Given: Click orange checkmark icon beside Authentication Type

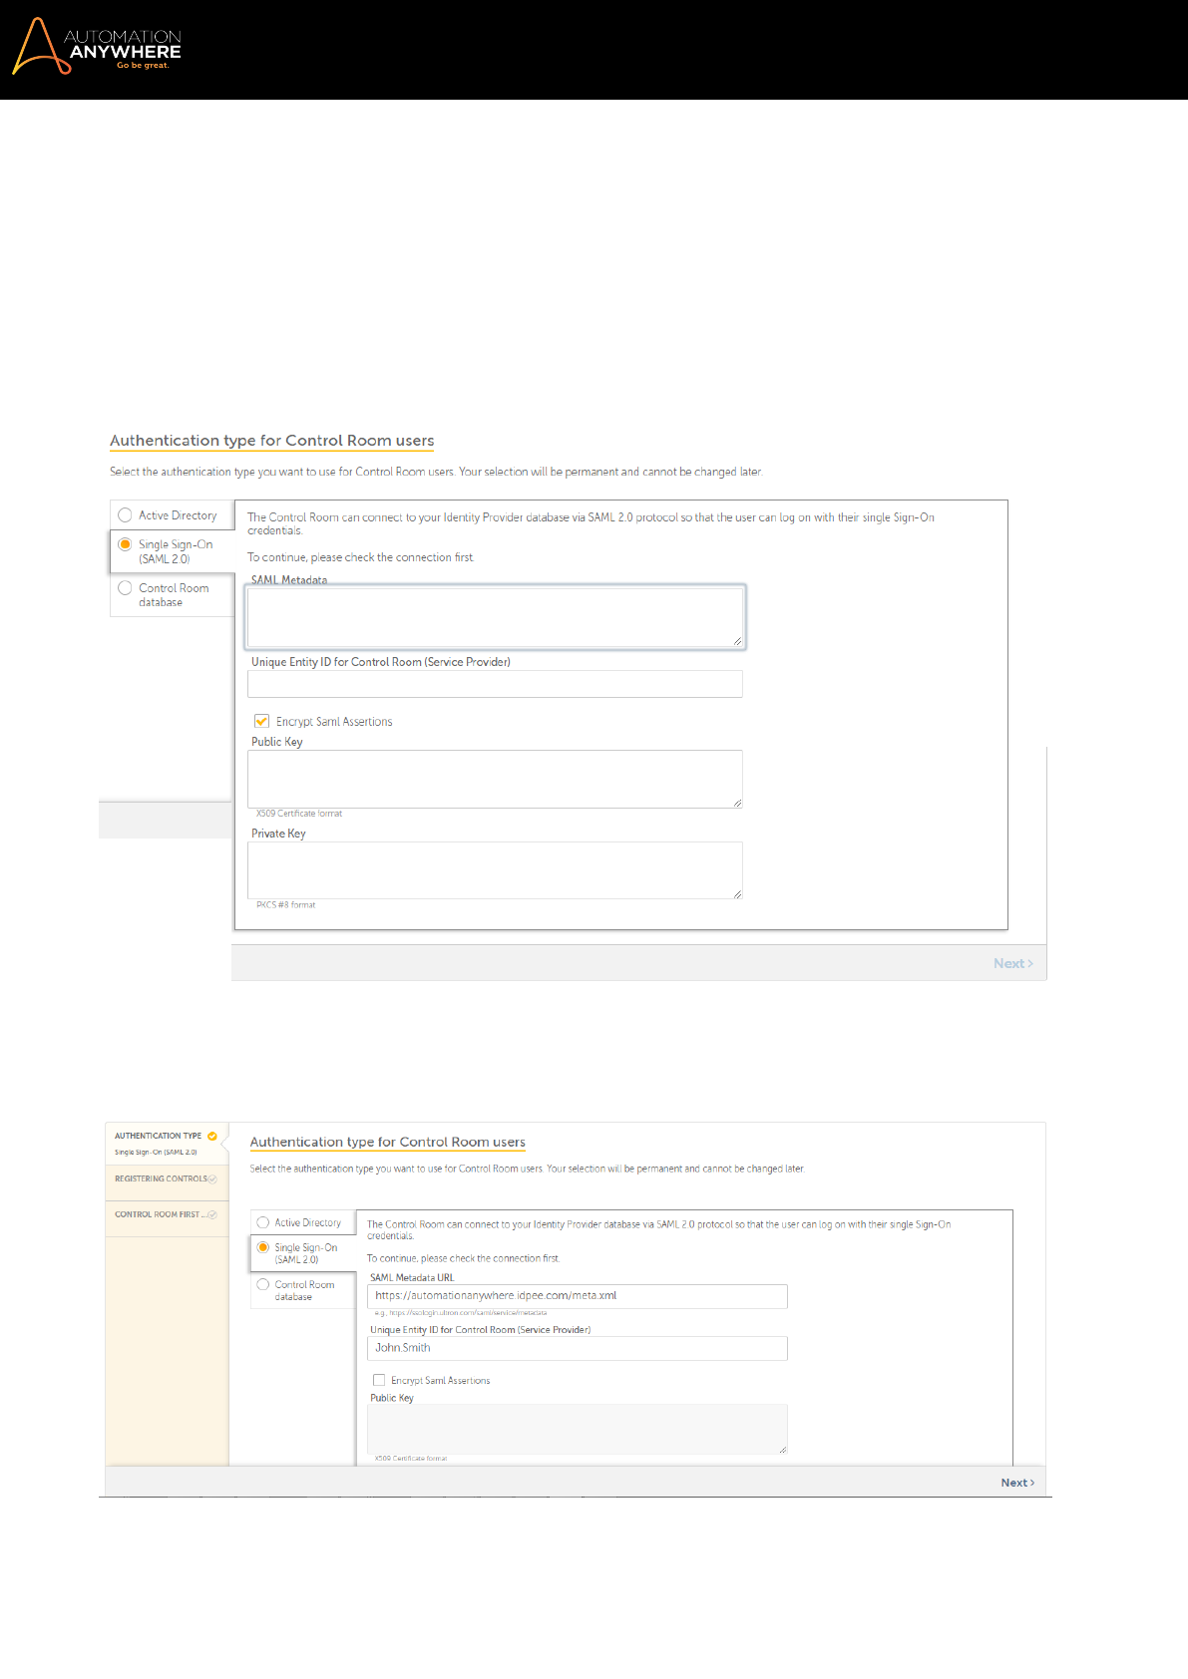Looking at the screenshot, I should click(x=212, y=1136).
